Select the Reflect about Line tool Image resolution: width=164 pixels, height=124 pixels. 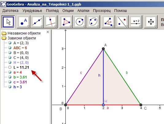pos(122,22)
